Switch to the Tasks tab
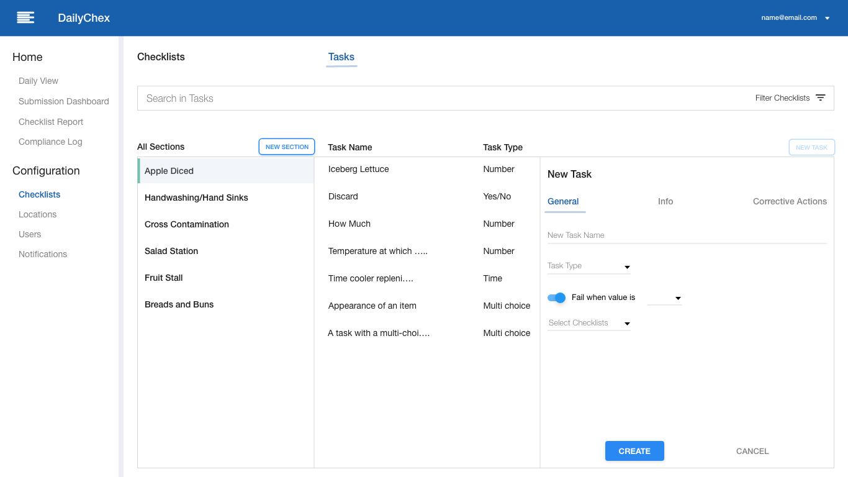 coord(341,57)
